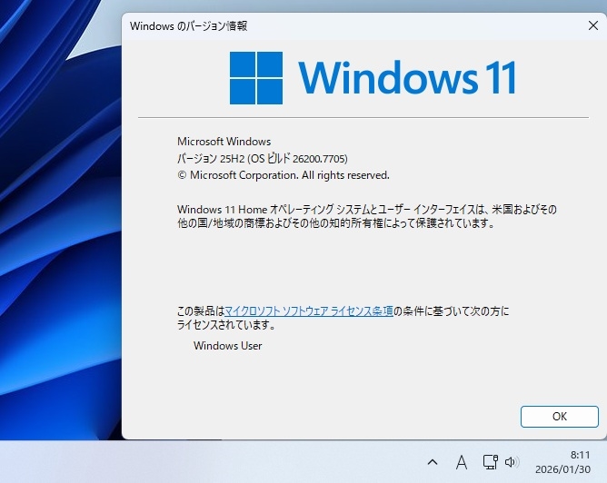Screen dimensions: 607x483
Task: Click the 'Windows User' licensee name
Action: [227, 346]
